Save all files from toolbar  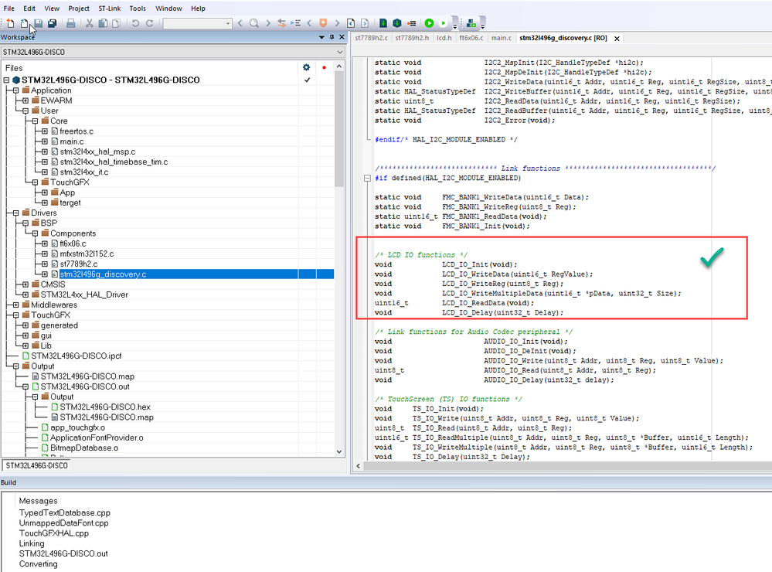click(52, 23)
